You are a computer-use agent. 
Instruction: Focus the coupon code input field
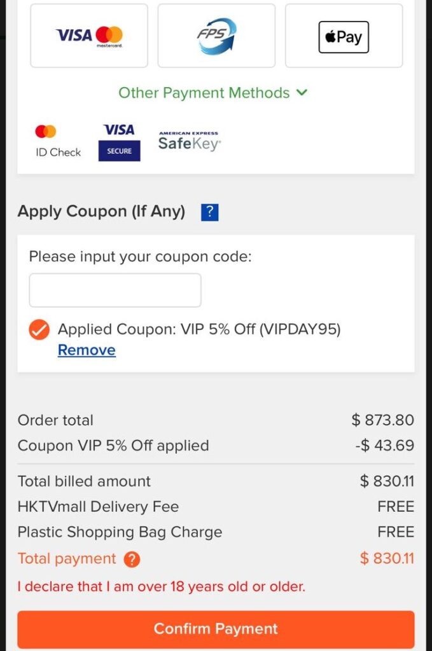[x=115, y=291]
